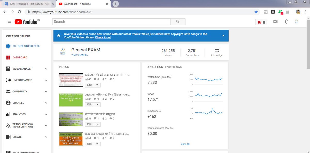The image size is (310, 153).
Task: Click the upload video camera icon
Action: pos(275,22)
